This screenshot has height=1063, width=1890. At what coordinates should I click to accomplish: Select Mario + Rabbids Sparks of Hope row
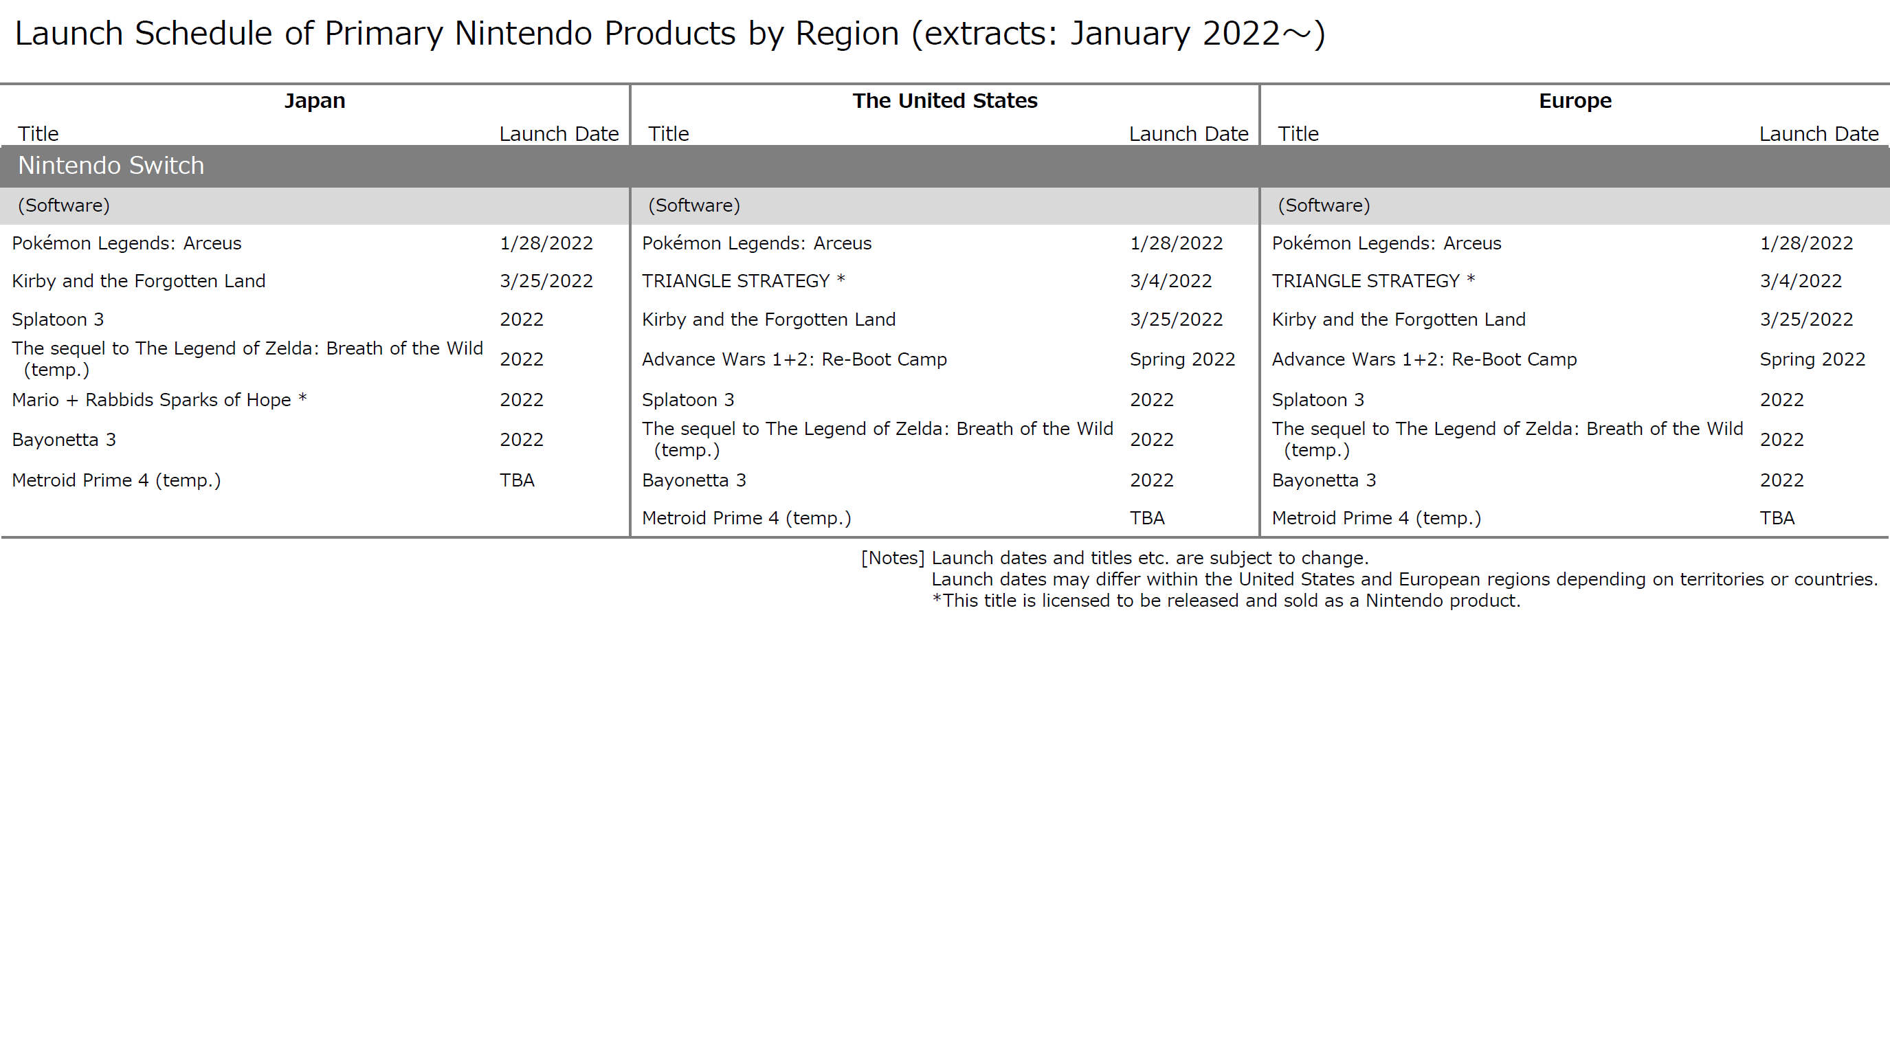[x=159, y=400]
